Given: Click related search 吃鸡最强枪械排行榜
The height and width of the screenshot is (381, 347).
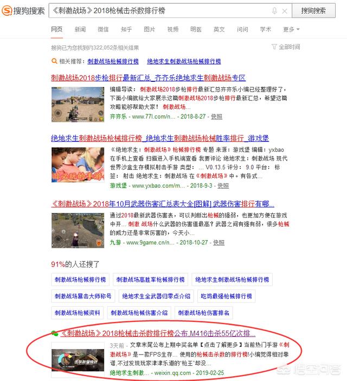Looking at the screenshot, I should 227,296.
